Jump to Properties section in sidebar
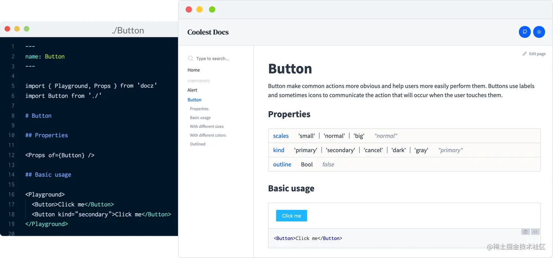This screenshot has width=553, height=258. tap(199, 109)
